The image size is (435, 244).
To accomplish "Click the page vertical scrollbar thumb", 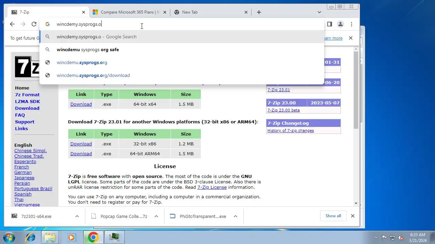I will pos(356,90).
